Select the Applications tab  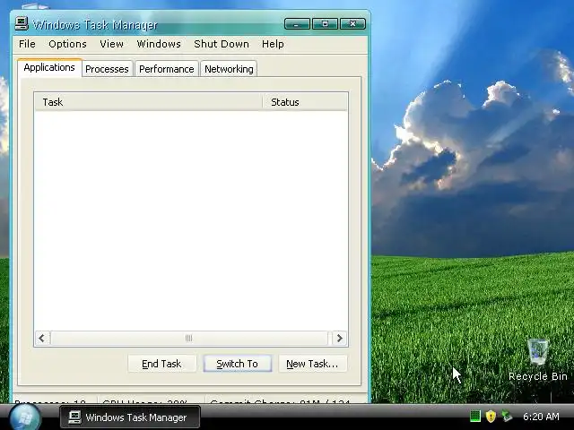pyautogui.click(x=49, y=68)
